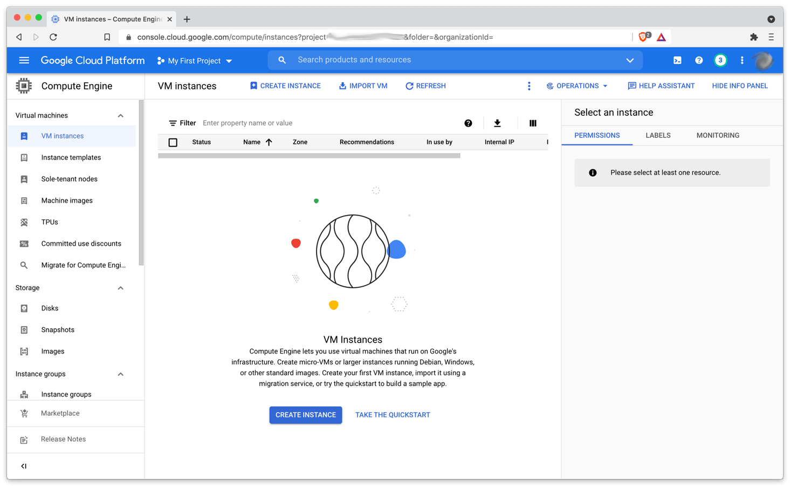Switch to the Monitoring tab

[718, 135]
